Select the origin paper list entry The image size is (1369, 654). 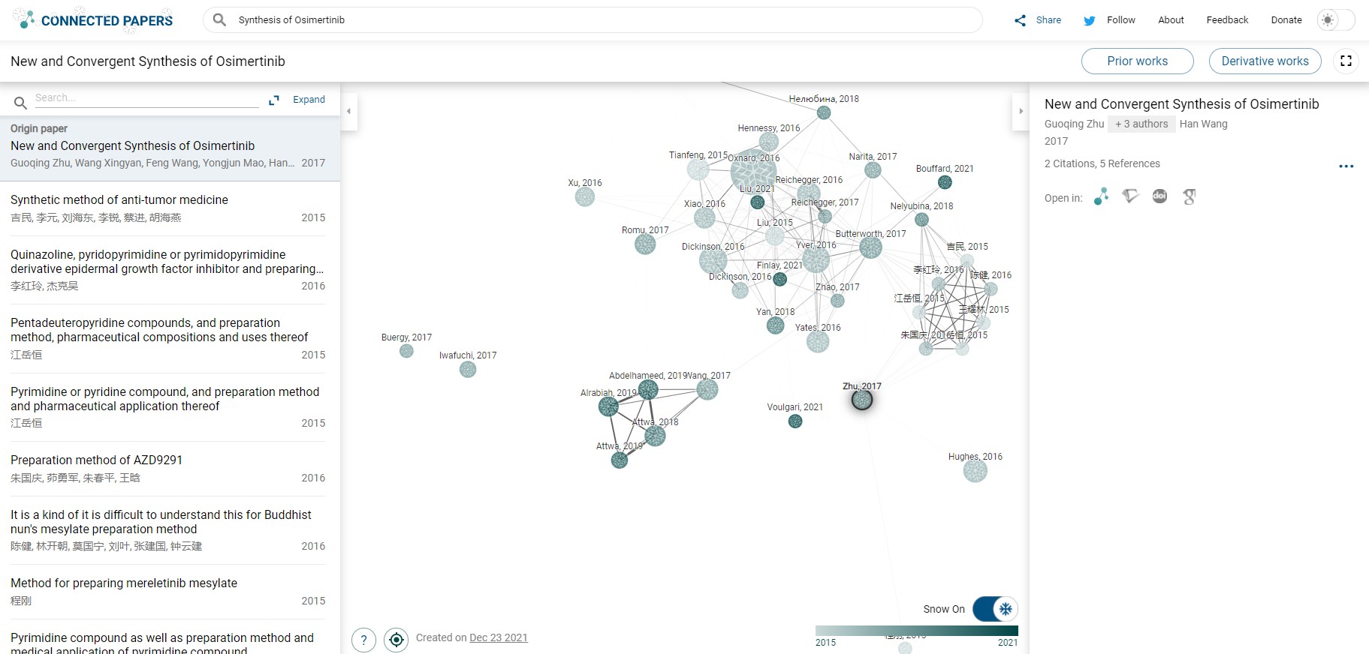(x=170, y=148)
